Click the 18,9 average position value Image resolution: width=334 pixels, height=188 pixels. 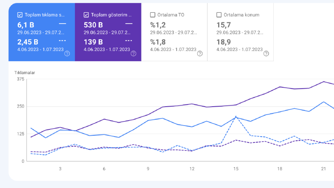tap(224, 42)
